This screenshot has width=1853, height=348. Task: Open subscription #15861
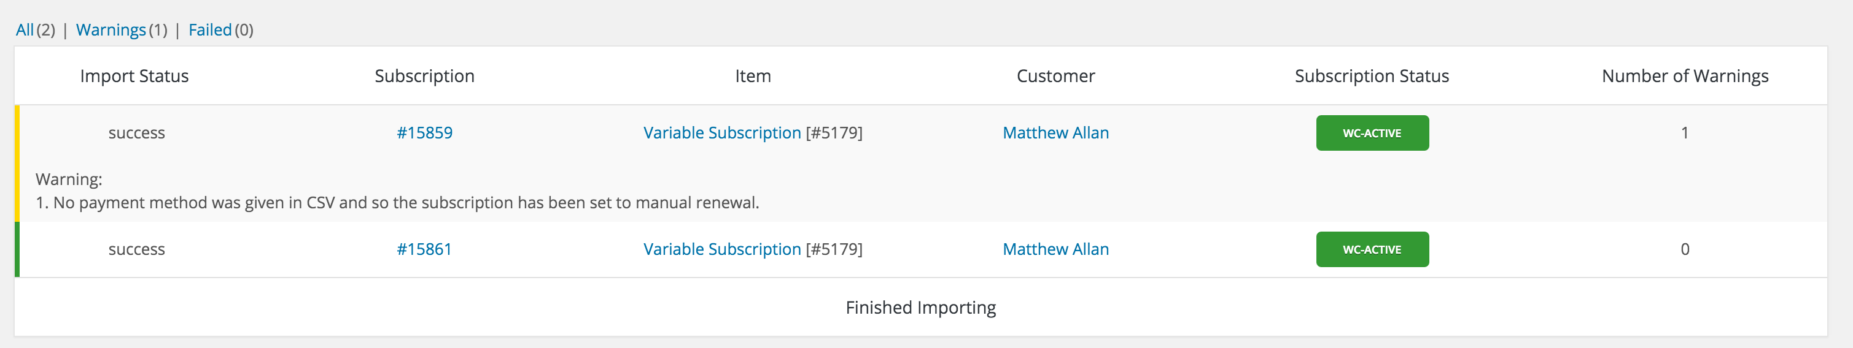pos(424,249)
